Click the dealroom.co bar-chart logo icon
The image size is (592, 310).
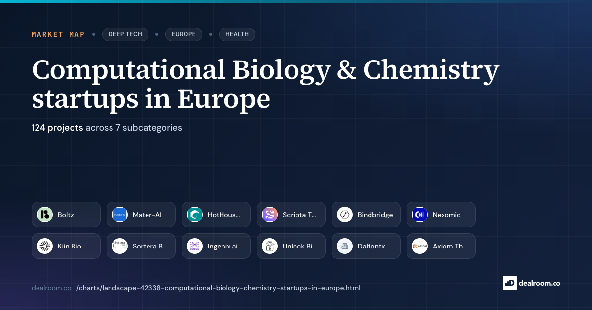pyautogui.click(x=509, y=283)
